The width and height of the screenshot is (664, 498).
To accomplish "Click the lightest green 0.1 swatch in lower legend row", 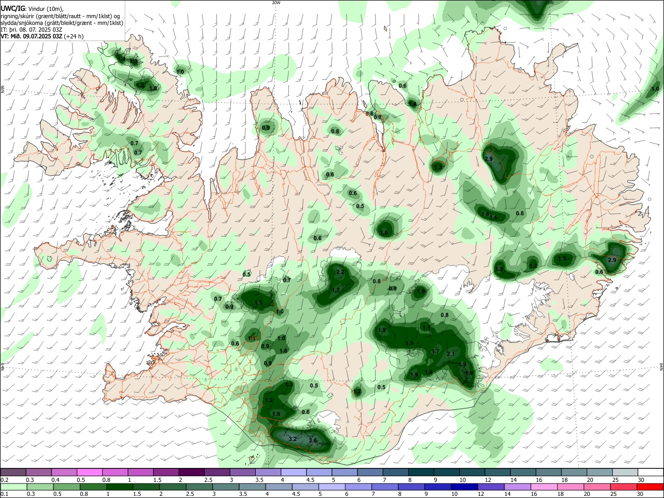I will pos(13,487).
